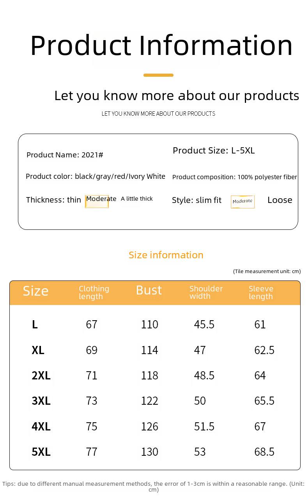Click the Shoulder width column header
Screen dimensions: 308x499
coord(206,292)
